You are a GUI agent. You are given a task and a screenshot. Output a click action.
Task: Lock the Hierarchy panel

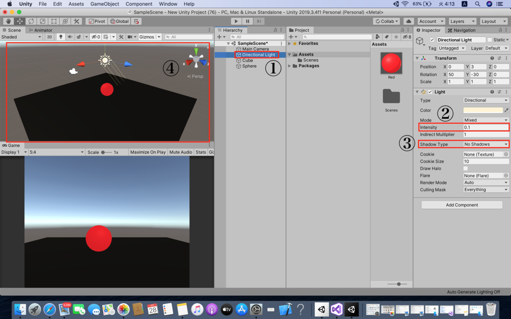click(x=275, y=30)
